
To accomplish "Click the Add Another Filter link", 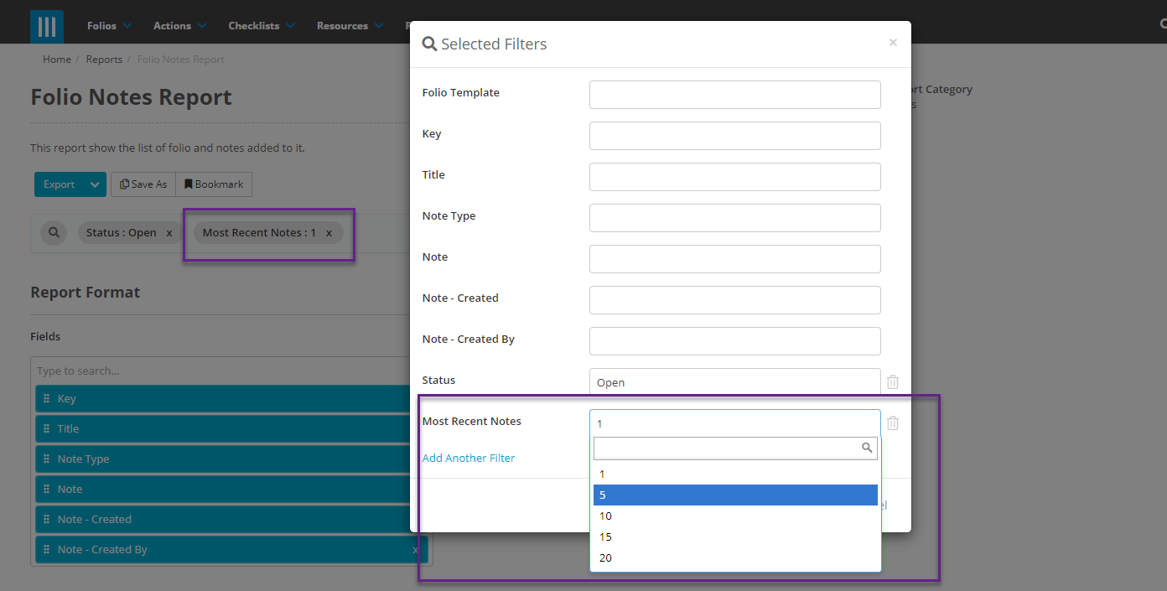I will (x=468, y=458).
